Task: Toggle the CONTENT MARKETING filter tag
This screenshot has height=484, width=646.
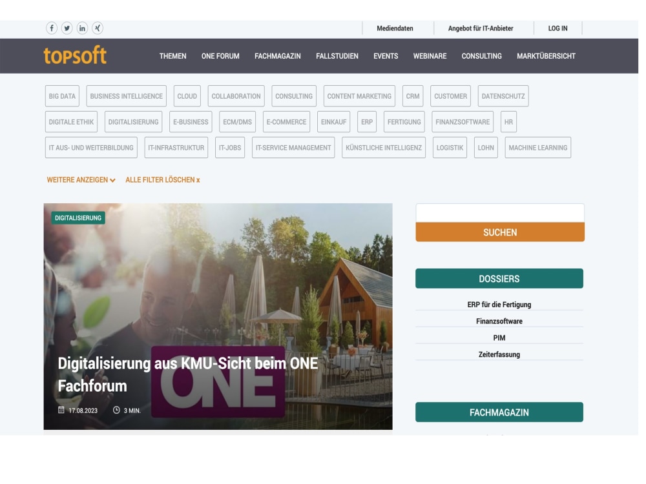Action: pyautogui.click(x=359, y=96)
